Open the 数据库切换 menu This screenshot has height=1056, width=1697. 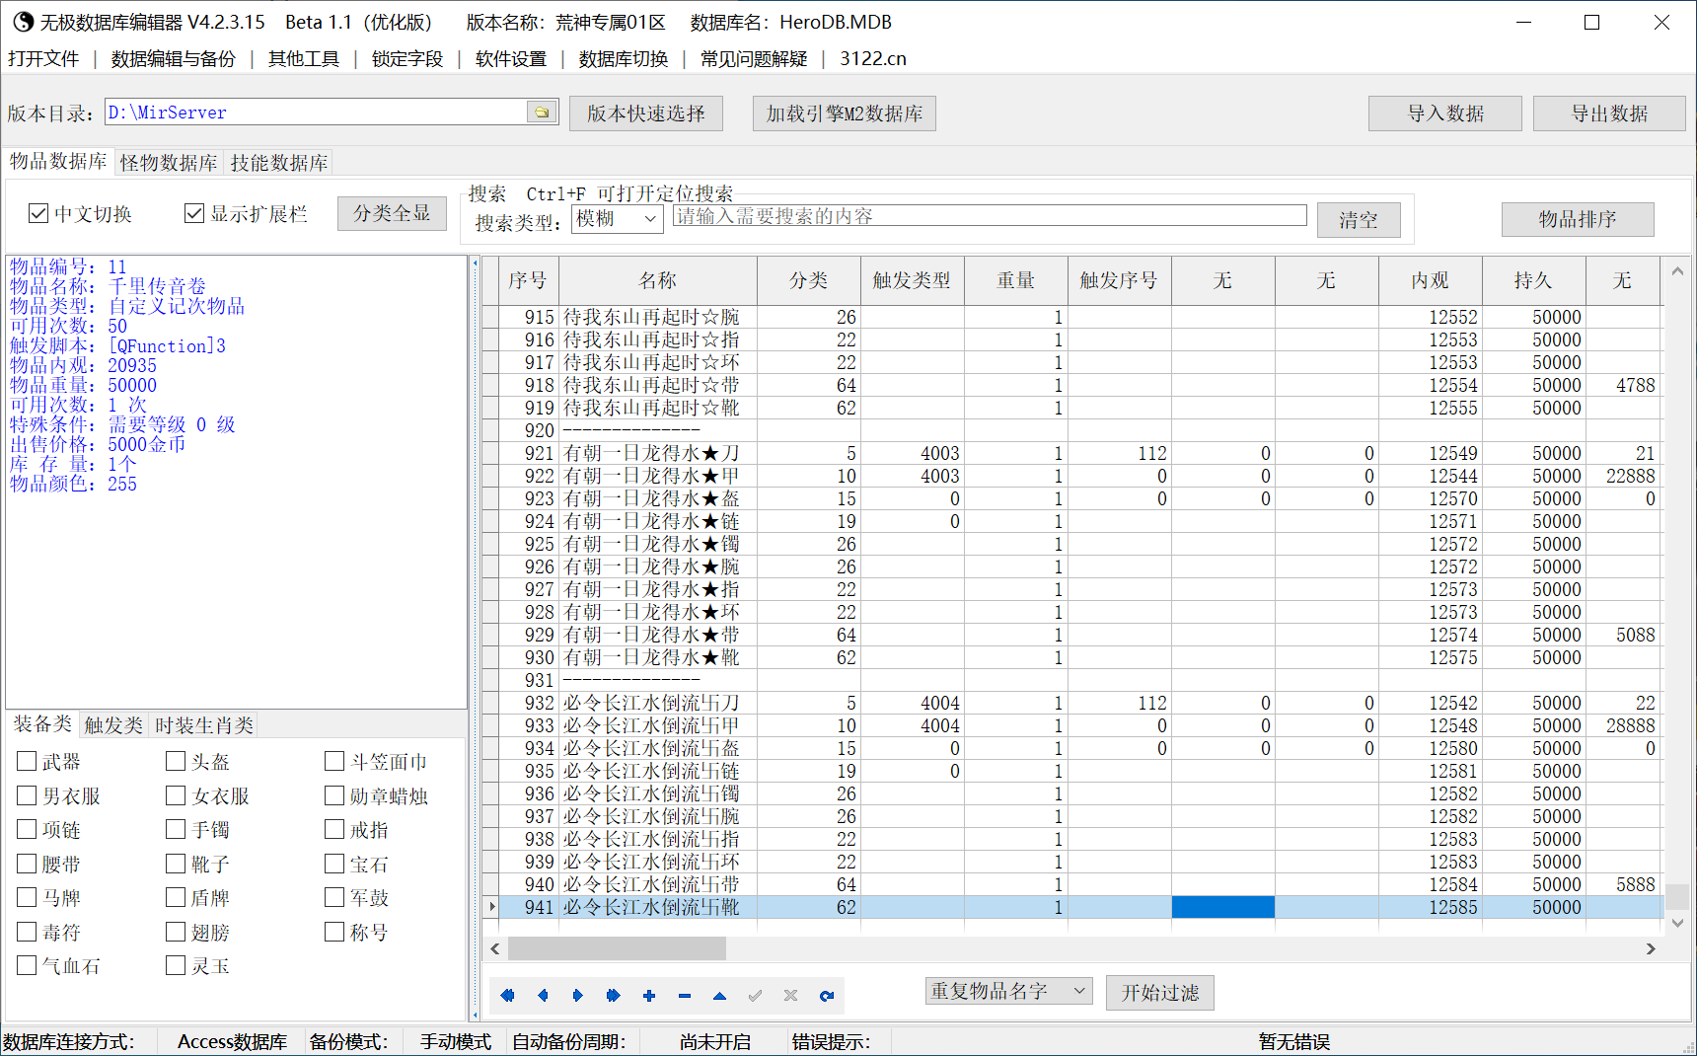click(624, 59)
